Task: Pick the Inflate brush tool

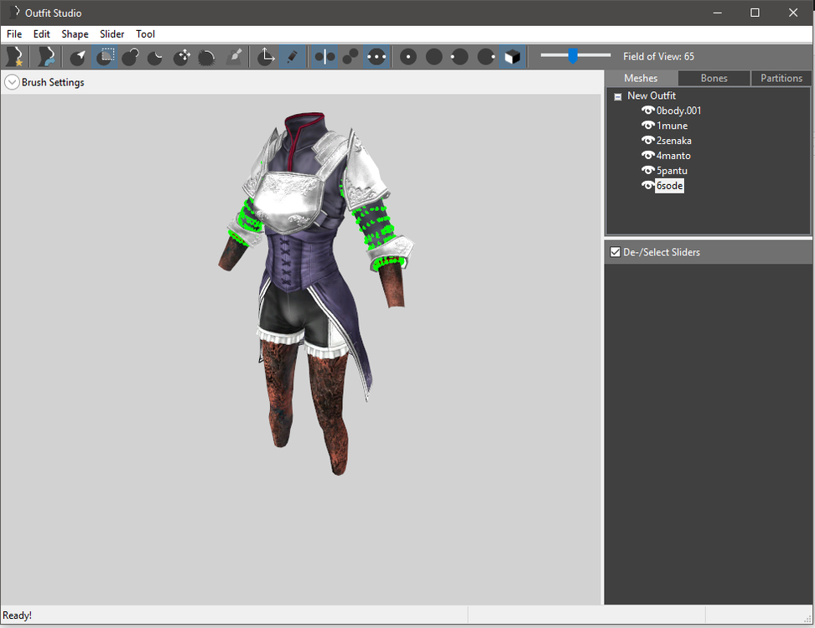Action: click(130, 57)
